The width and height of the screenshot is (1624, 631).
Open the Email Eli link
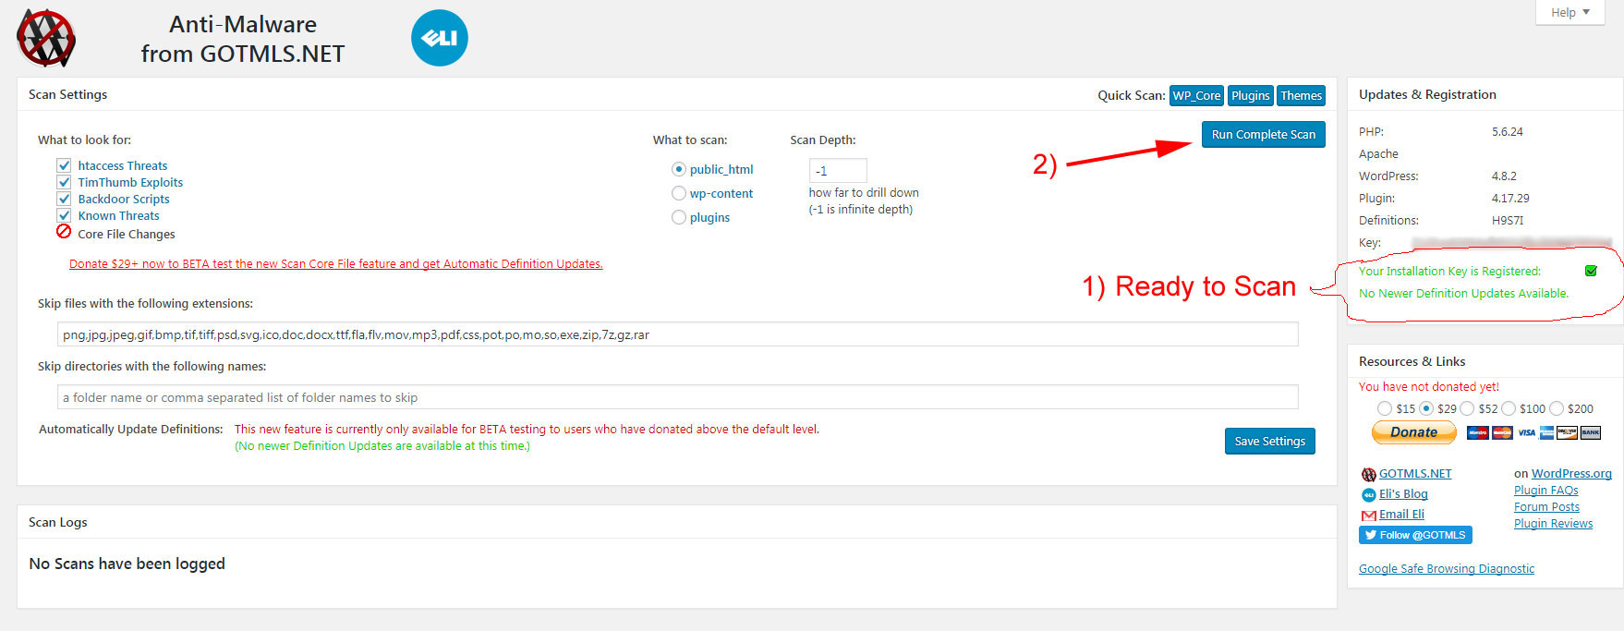click(1401, 515)
